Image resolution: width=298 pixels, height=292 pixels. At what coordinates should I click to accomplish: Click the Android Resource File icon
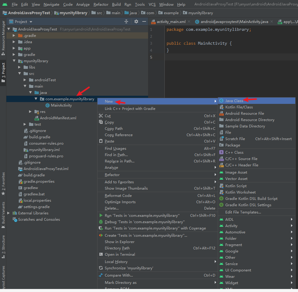pyautogui.click(x=221, y=113)
